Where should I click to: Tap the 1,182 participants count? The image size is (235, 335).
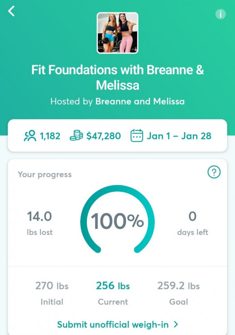click(x=50, y=136)
